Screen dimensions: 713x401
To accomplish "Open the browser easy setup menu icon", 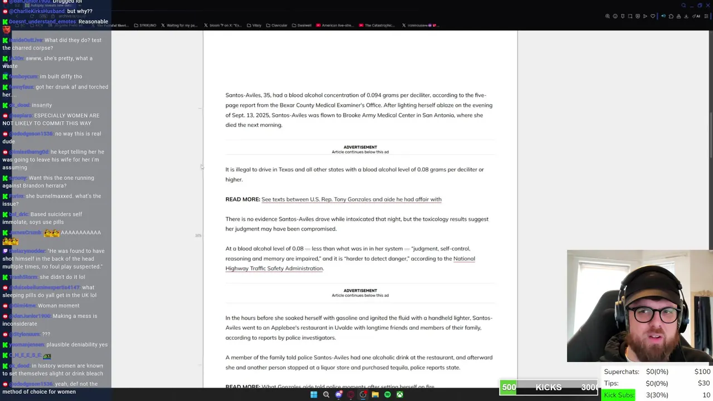I will click(706, 16).
